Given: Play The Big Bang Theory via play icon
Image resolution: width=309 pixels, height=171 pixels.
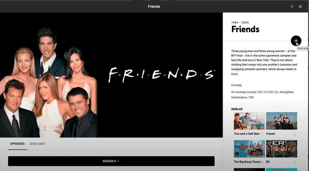Looking at the screenshot, I should point(237,154).
